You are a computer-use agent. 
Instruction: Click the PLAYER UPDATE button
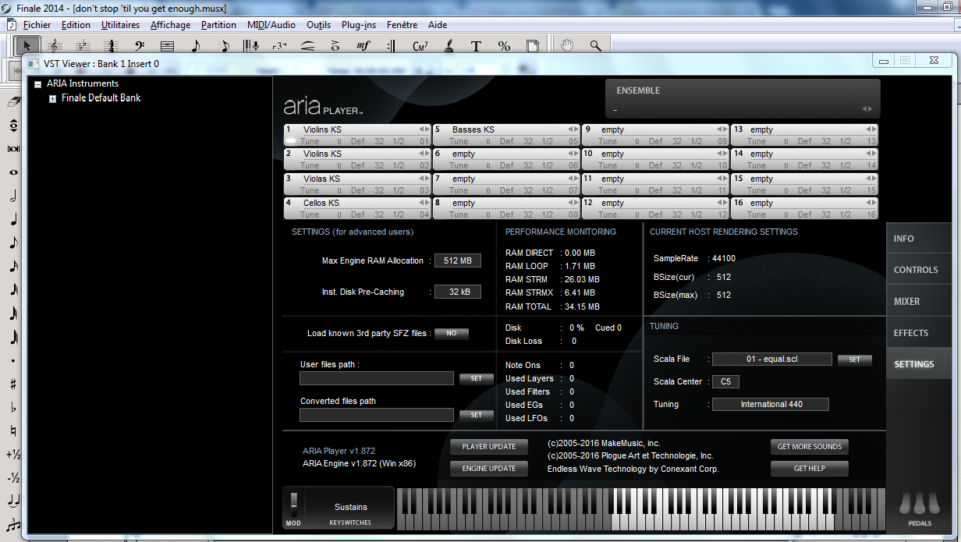coord(488,447)
